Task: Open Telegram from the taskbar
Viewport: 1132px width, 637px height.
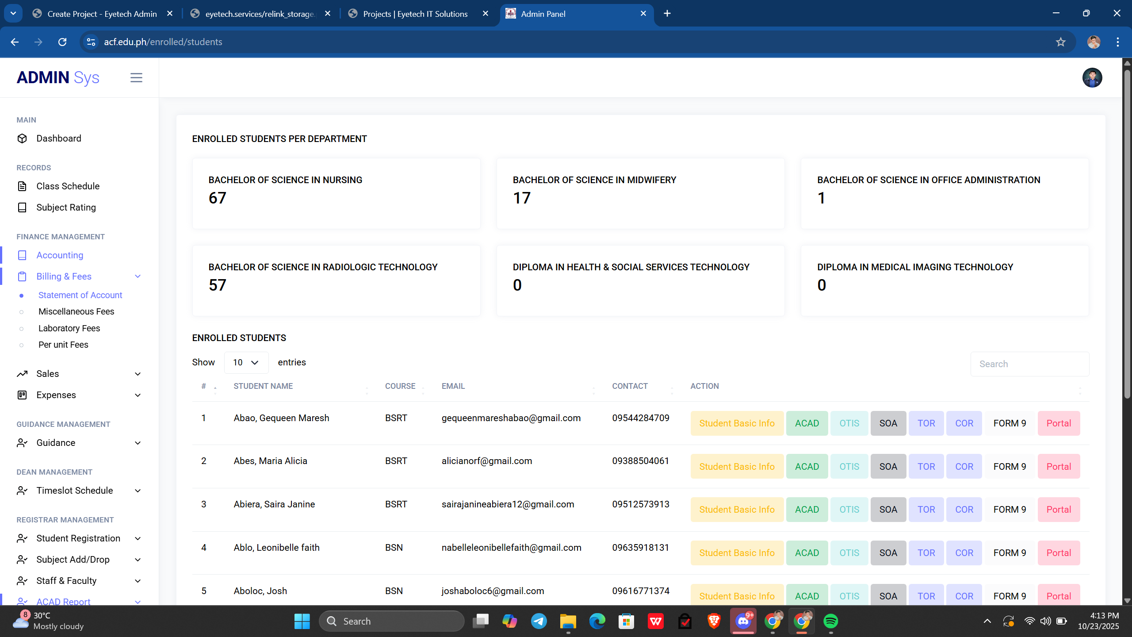Action: 539,621
